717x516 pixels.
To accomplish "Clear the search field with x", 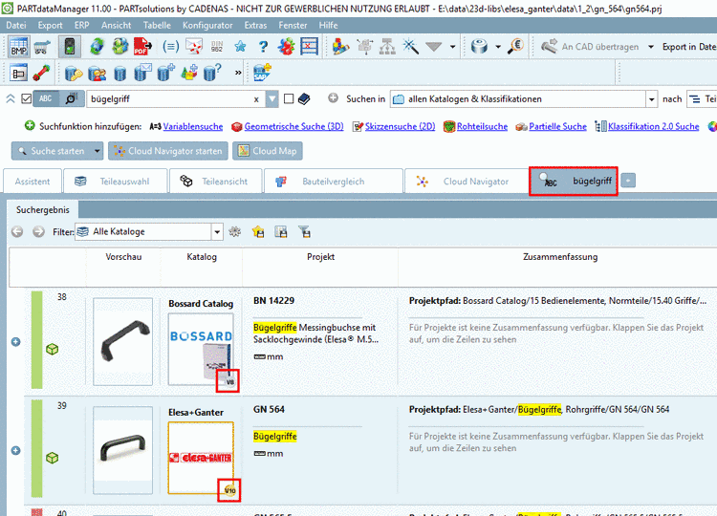I will (x=256, y=99).
